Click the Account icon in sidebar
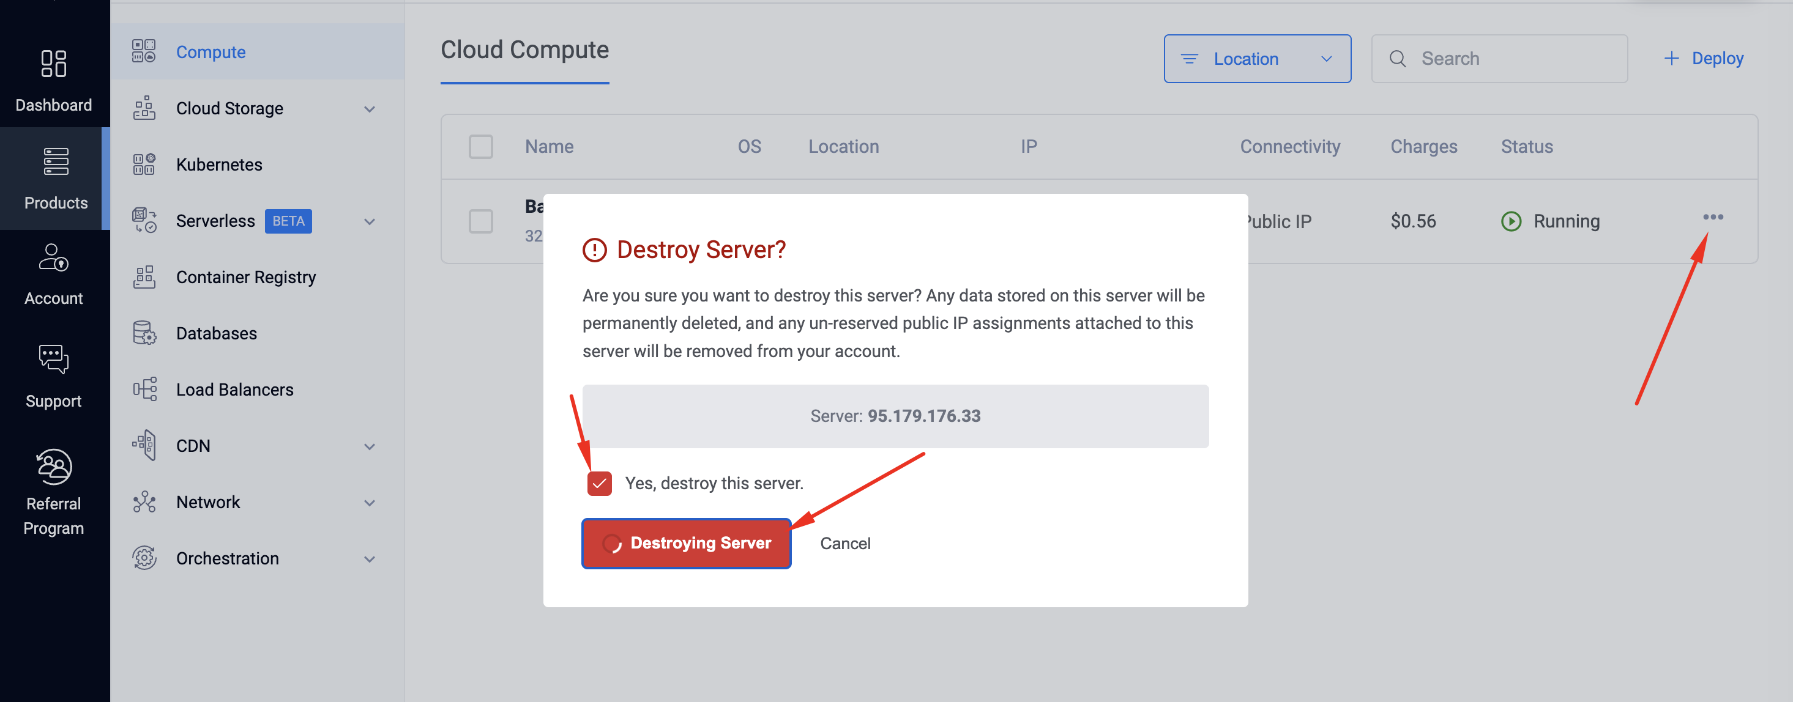The width and height of the screenshot is (1793, 702). [54, 257]
